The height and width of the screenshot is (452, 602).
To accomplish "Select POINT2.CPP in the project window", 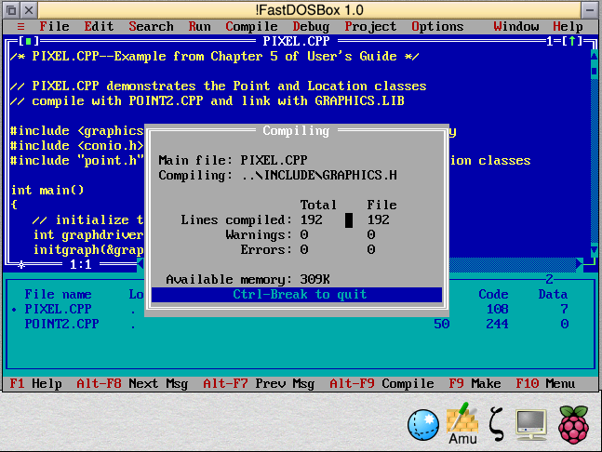I will pos(61,324).
